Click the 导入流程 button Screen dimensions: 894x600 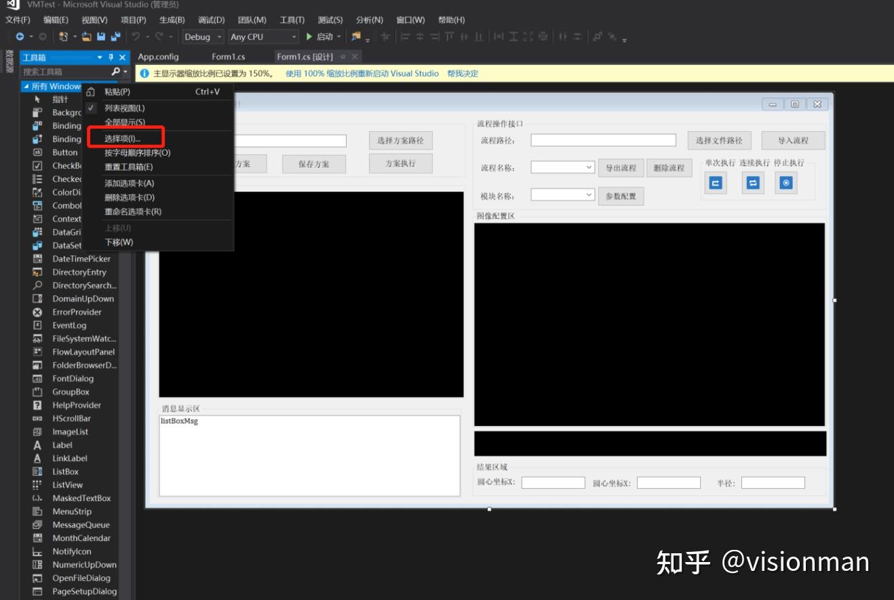[x=793, y=140]
